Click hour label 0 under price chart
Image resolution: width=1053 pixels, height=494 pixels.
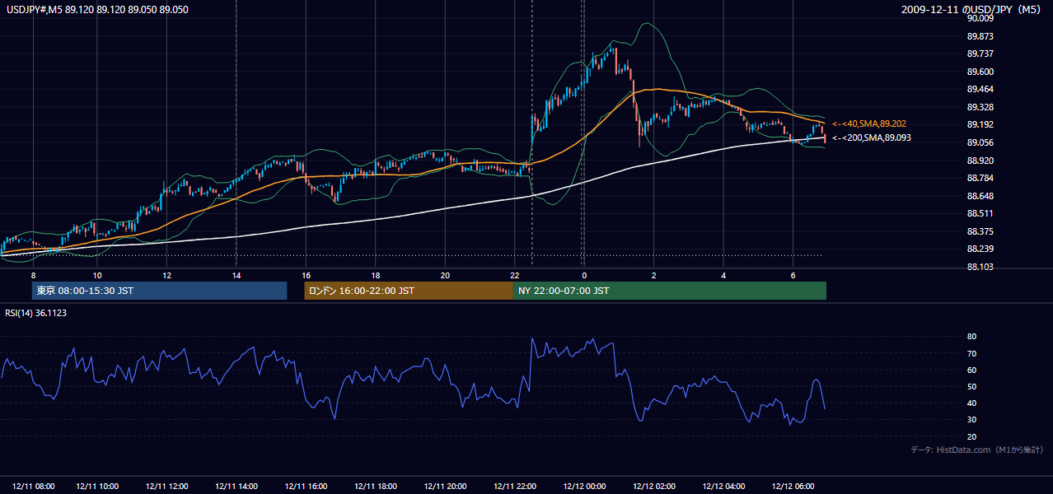coord(584,275)
